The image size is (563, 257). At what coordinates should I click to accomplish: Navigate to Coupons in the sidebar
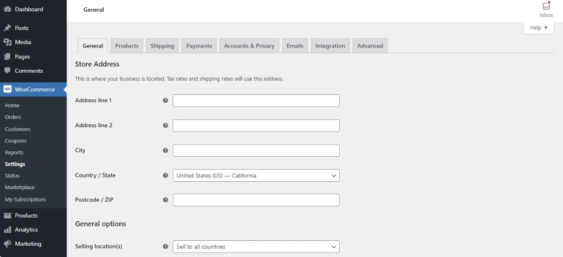(x=16, y=141)
